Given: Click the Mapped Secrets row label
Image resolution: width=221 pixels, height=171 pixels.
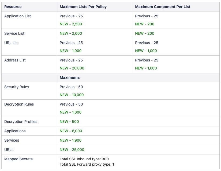Looking at the screenshot, I should 18,159.
